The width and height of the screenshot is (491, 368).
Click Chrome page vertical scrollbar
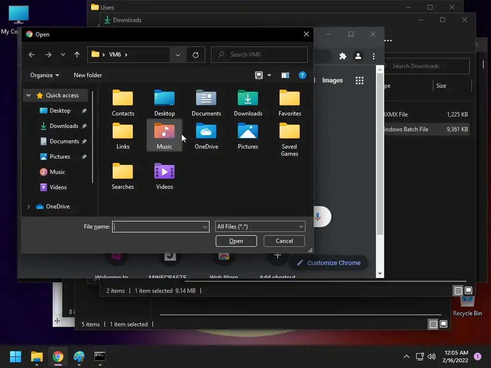tap(380, 154)
